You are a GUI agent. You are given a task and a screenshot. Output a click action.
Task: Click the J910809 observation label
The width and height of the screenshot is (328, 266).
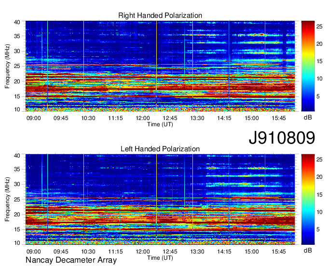click(282, 138)
